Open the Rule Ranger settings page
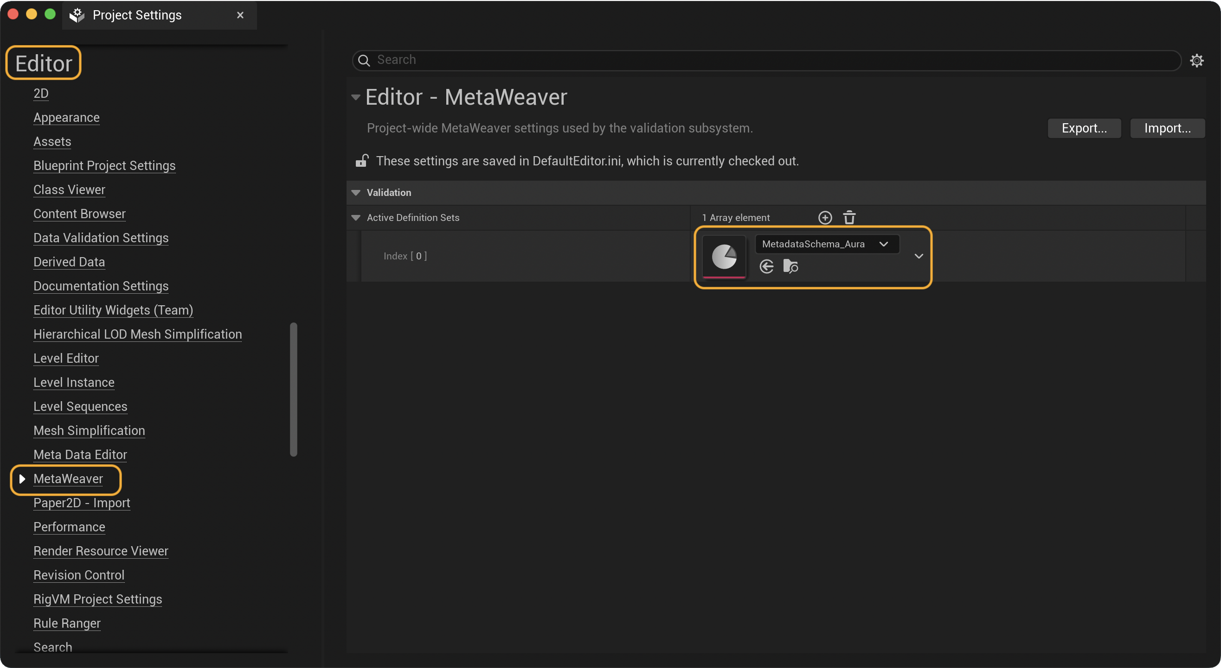 (x=66, y=624)
